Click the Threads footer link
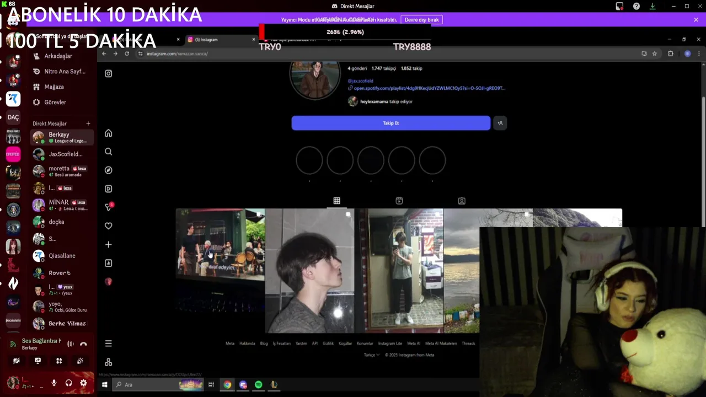 tap(468, 344)
